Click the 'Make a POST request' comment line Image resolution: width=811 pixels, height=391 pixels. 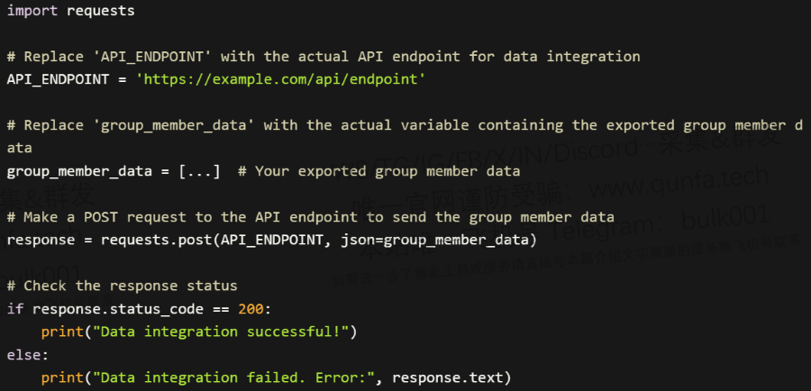point(310,217)
